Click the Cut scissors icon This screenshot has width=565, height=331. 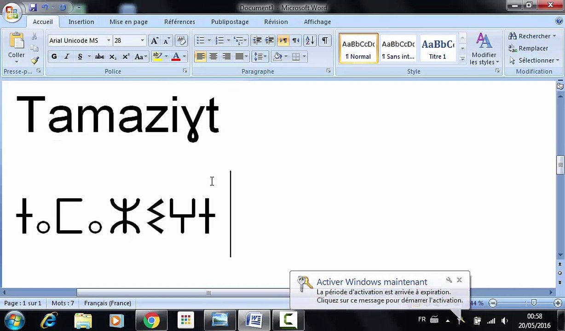[x=34, y=37]
